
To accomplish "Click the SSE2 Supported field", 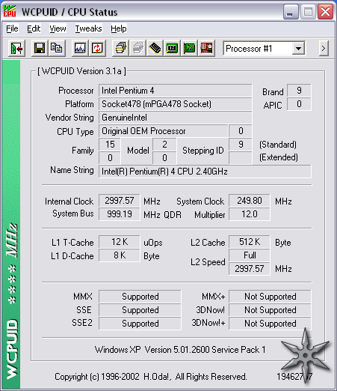I will (140, 324).
